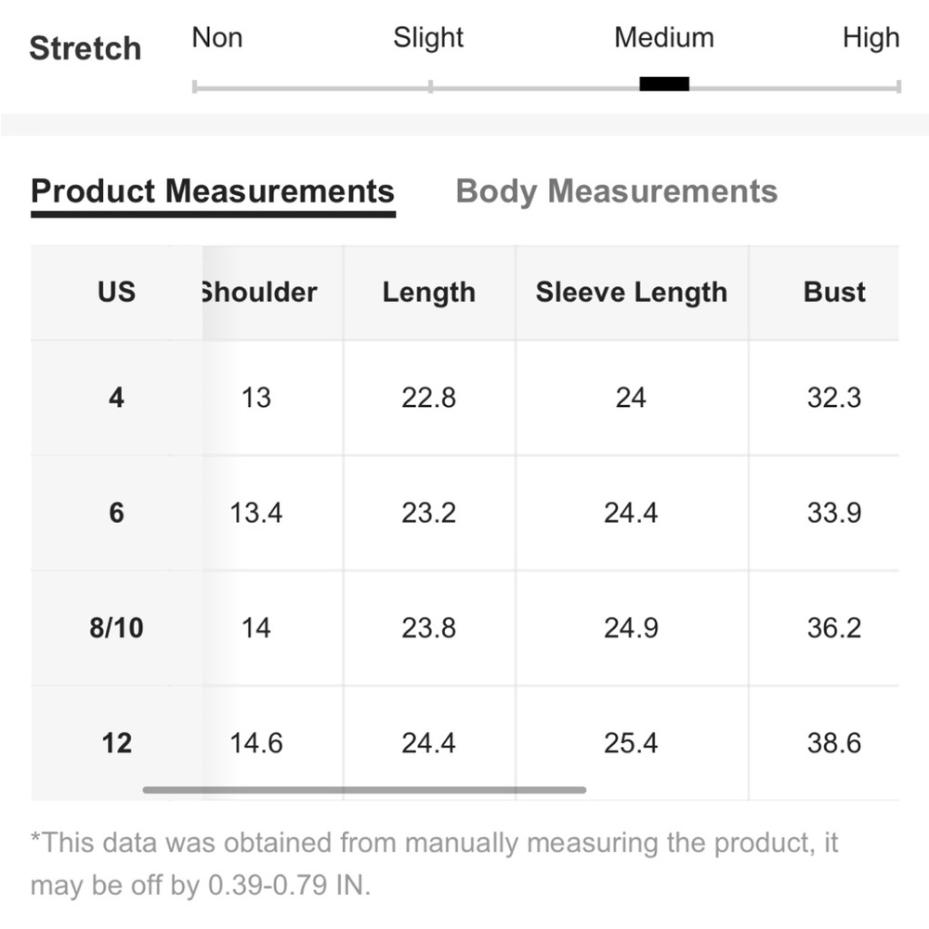Click the Sleeve Length column header
This screenshot has height=929, width=929.
[x=631, y=293]
